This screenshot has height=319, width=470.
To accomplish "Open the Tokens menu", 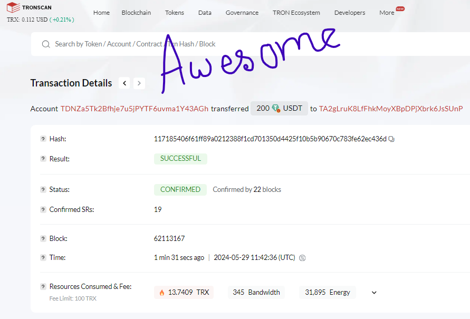I will tap(175, 13).
